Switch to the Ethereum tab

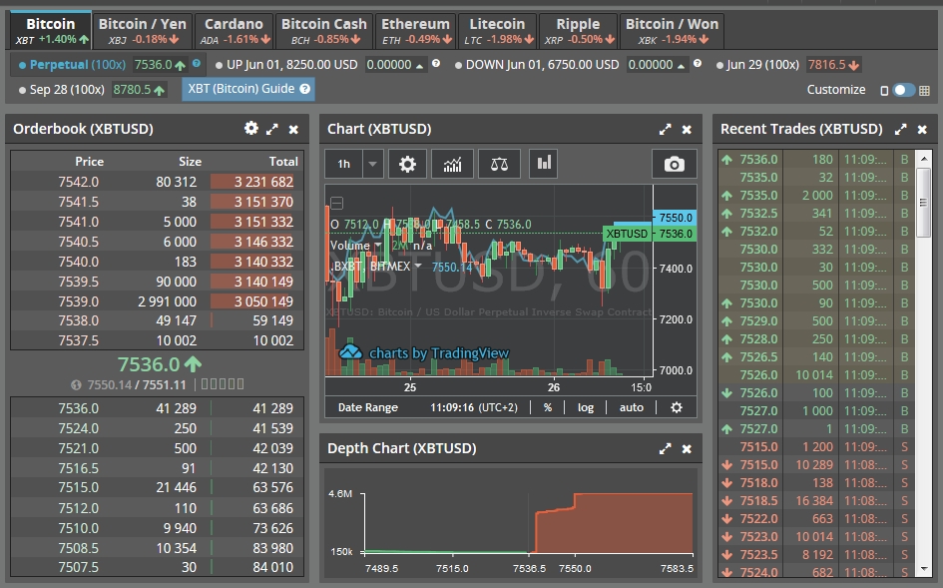pyautogui.click(x=415, y=30)
